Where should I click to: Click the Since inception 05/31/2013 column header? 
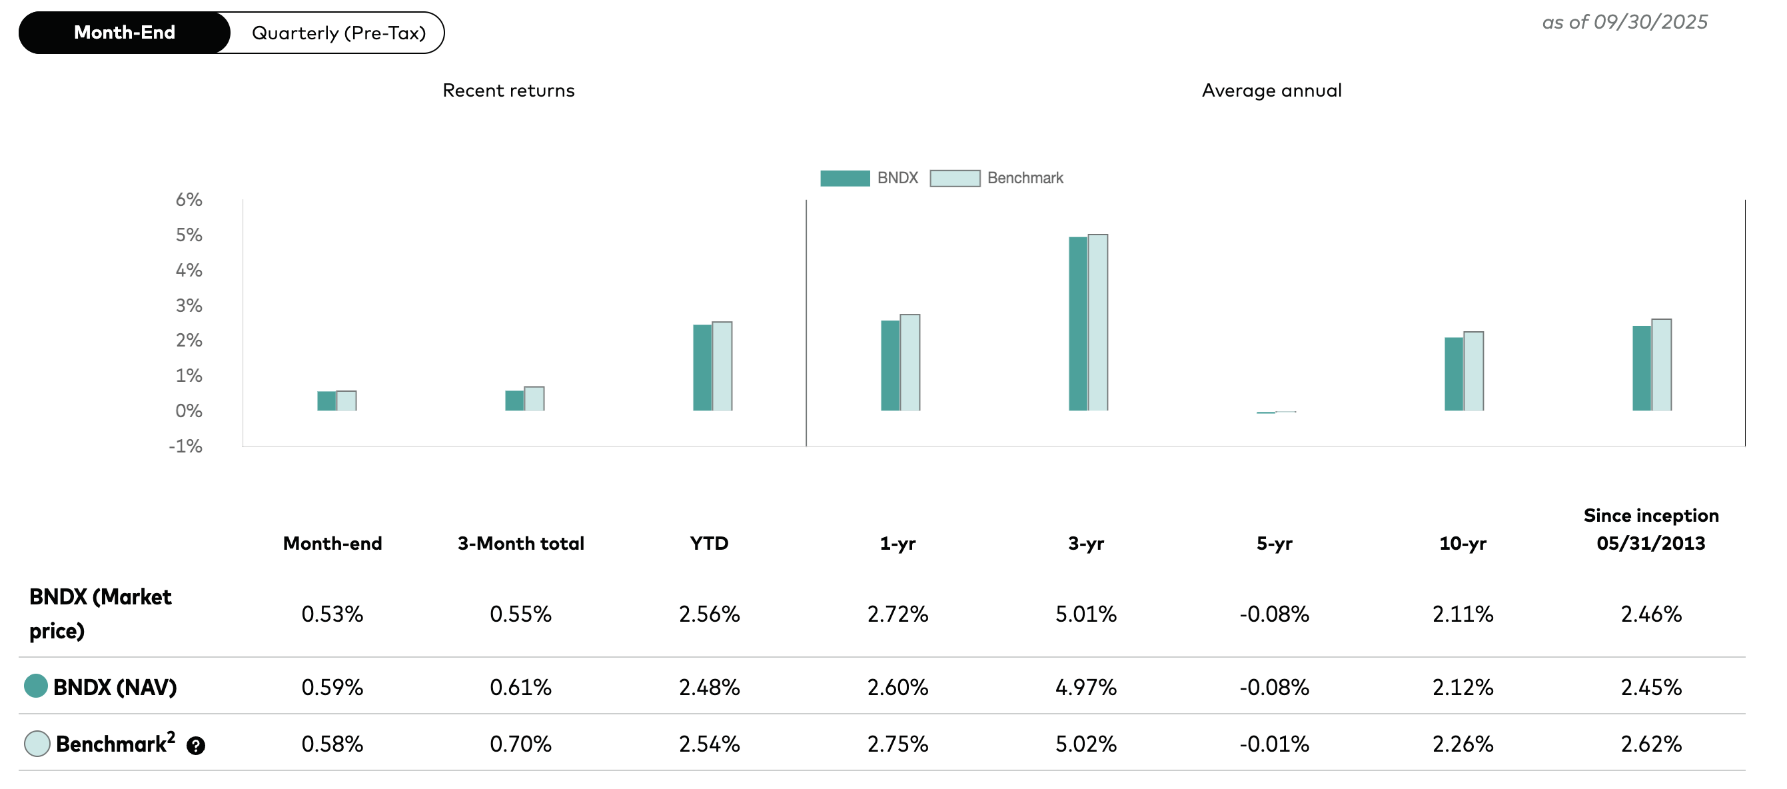tap(1650, 530)
